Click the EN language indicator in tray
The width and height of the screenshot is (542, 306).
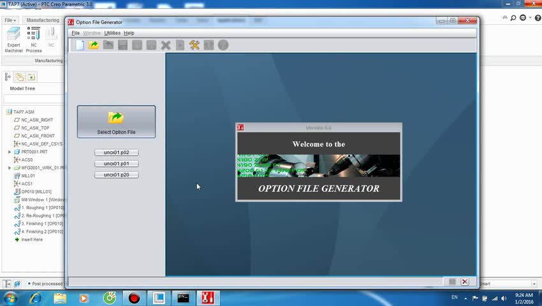click(x=455, y=297)
